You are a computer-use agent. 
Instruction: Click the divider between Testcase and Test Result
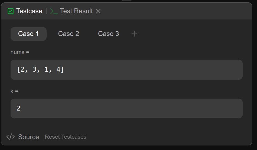[46, 11]
